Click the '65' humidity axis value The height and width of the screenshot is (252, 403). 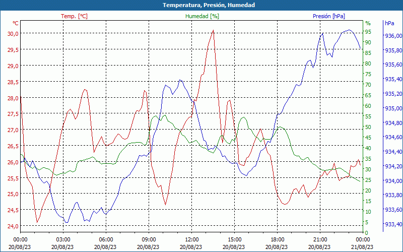pyautogui.click(x=368, y=95)
